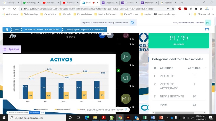Click Clic Aquí para ingresar a la asamblea
This screenshot has width=216, height=121.
(x=85, y=30)
